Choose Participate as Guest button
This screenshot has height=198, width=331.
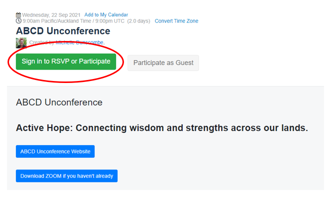tap(163, 62)
